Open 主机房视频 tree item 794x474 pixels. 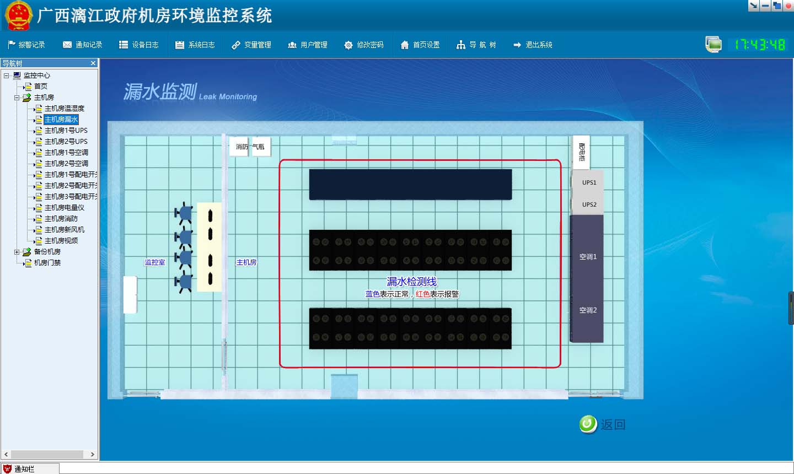tap(61, 241)
